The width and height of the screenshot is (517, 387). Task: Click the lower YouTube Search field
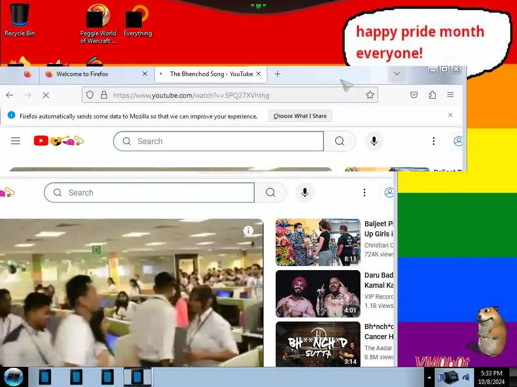point(149,192)
